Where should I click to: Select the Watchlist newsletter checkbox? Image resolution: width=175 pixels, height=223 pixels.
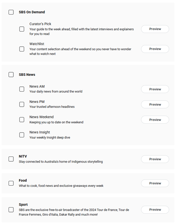(x=22, y=49)
